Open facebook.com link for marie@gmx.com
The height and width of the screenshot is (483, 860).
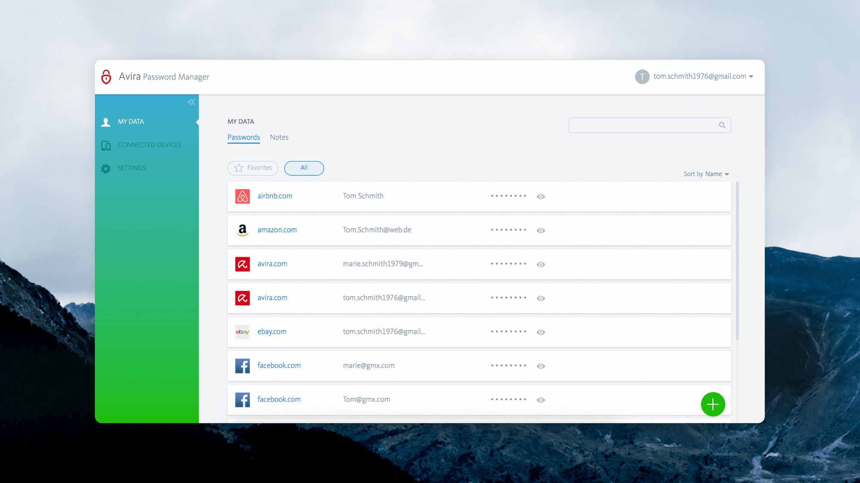coord(279,365)
